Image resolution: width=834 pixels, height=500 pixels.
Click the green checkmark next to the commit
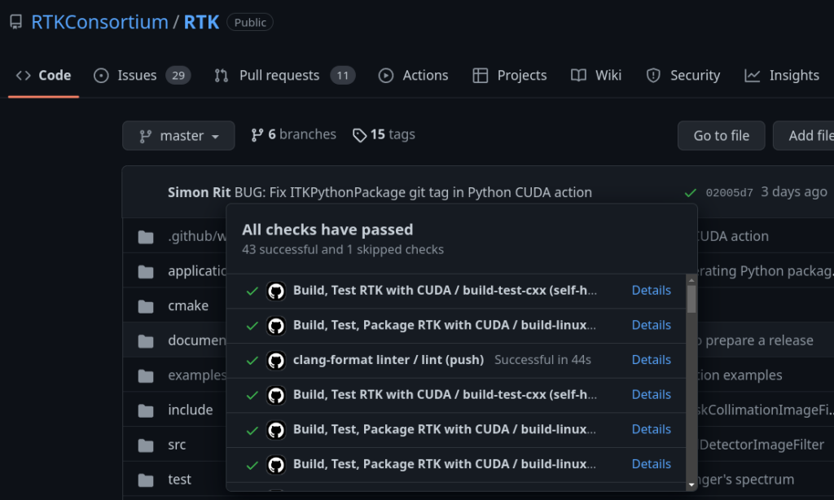690,192
